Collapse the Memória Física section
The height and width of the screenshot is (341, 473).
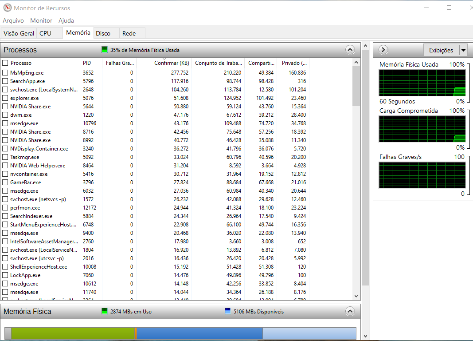(x=350, y=311)
